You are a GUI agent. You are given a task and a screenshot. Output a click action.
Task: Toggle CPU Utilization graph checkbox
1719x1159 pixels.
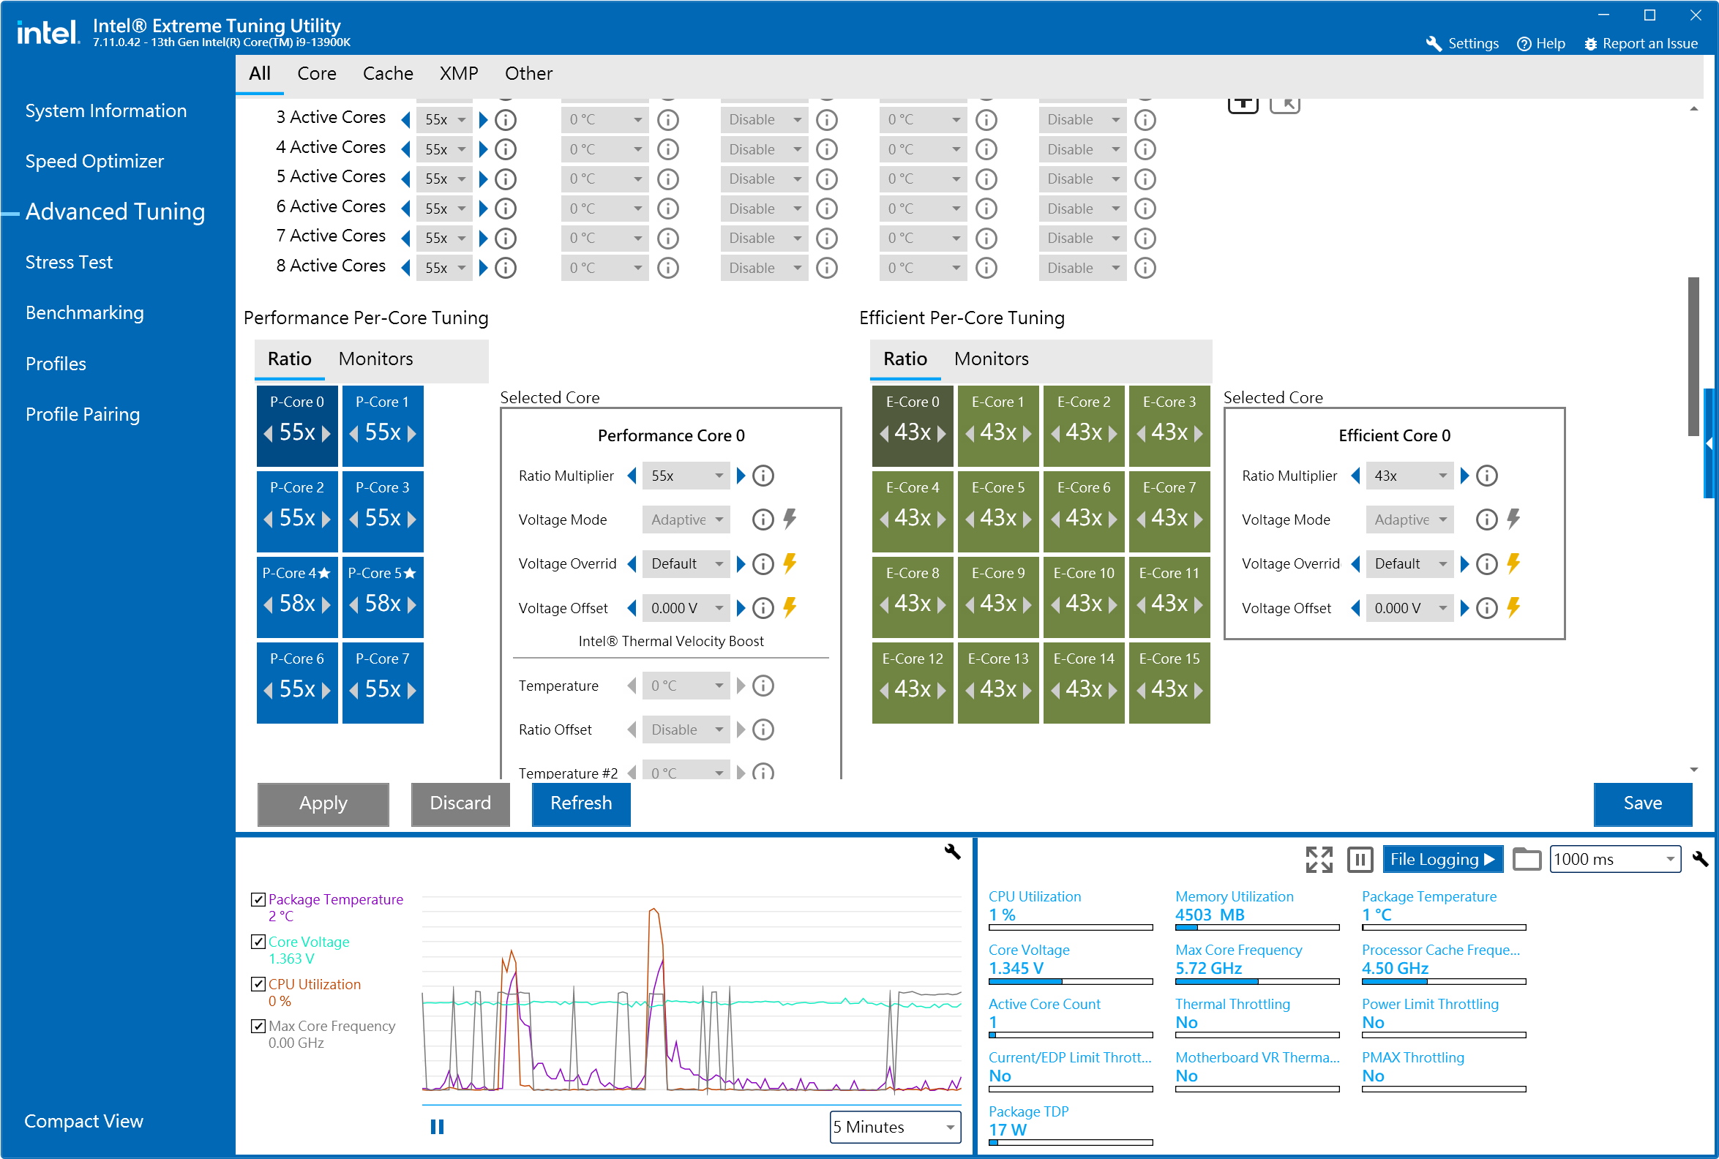click(258, 984)
